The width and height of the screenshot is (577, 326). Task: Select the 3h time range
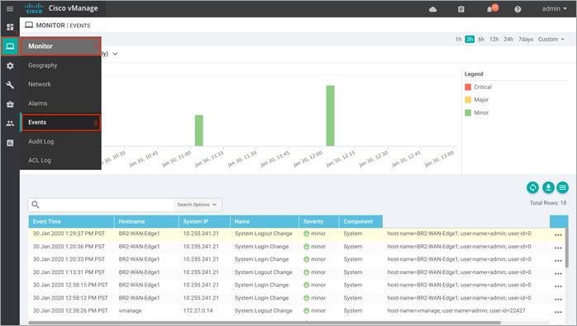470,39
